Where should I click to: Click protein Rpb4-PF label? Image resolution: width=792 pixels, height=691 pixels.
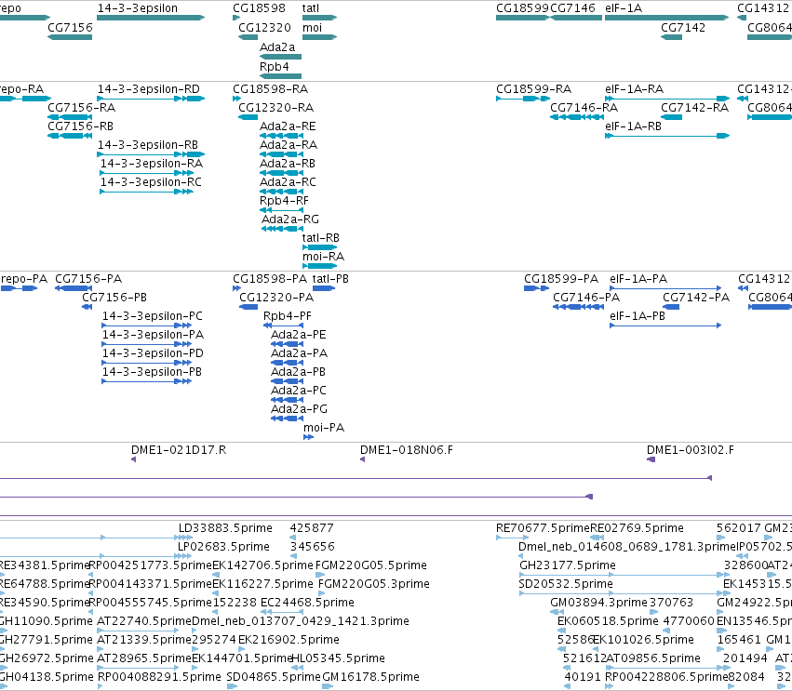coord(288,316)
